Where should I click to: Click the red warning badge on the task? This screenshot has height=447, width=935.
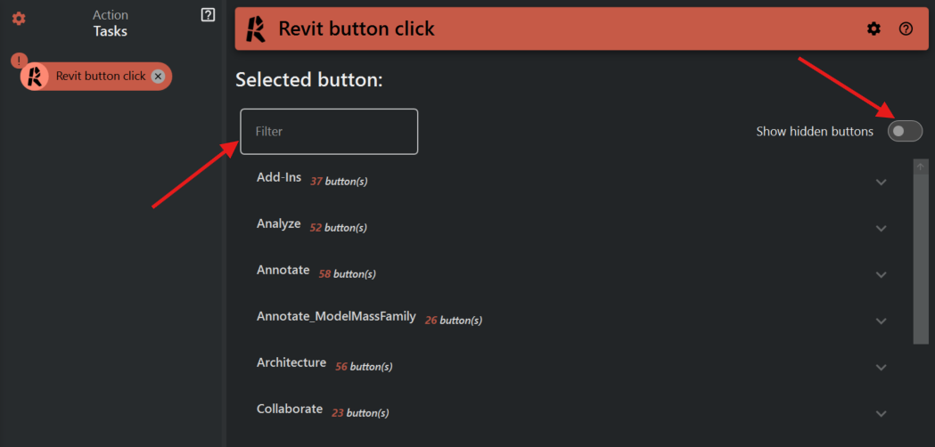coord(19,61)
